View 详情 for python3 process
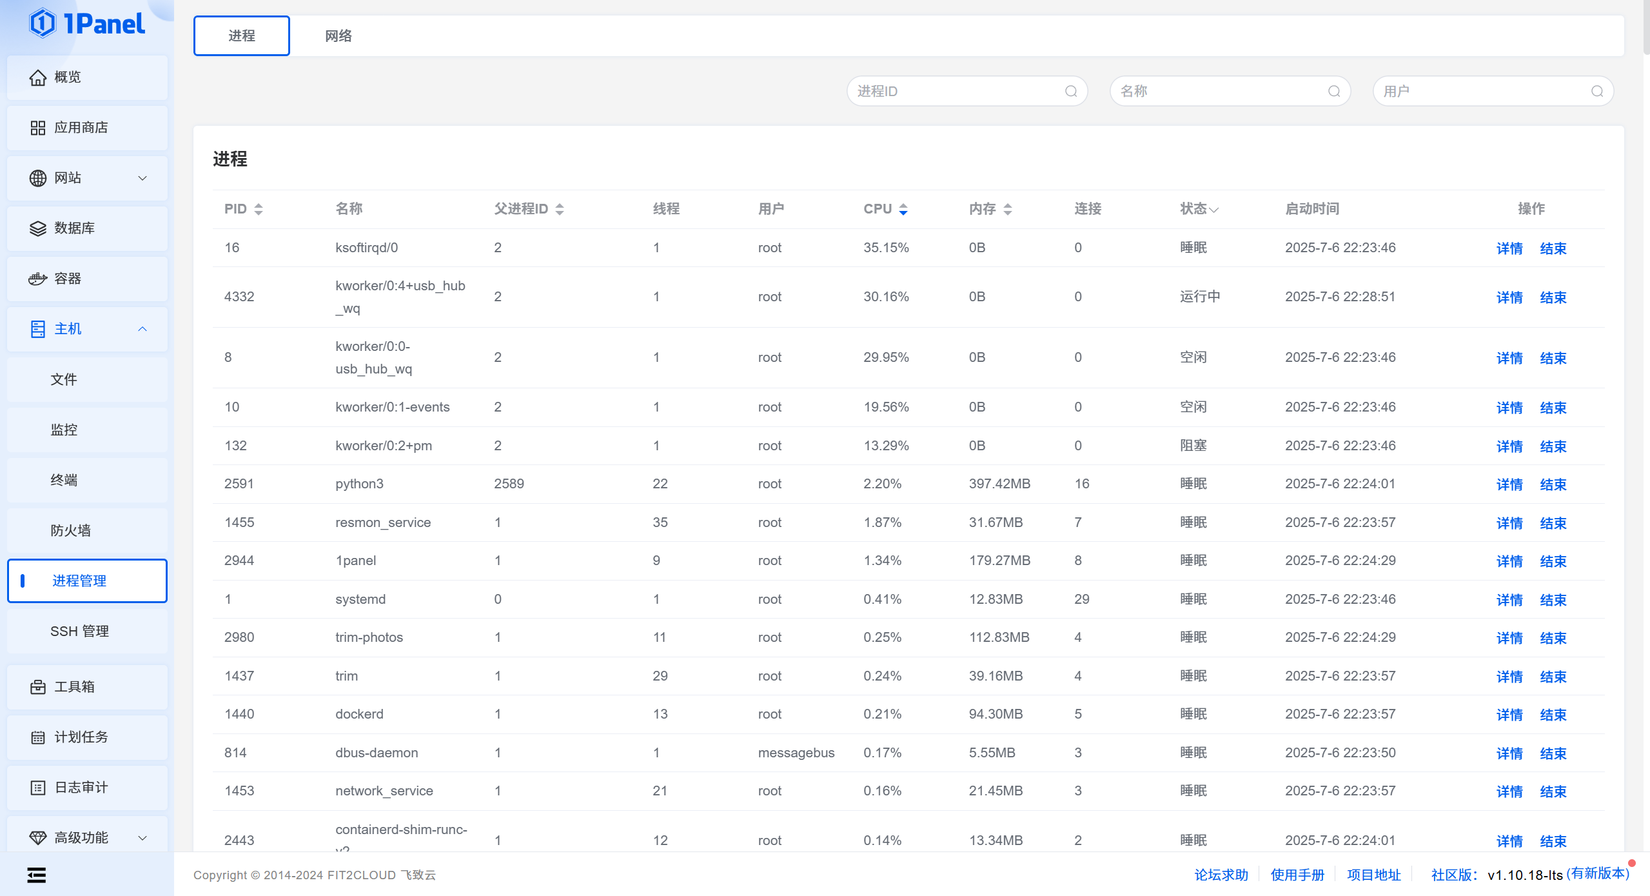Screen dimensions: 1650x896 click(1509, 484)
